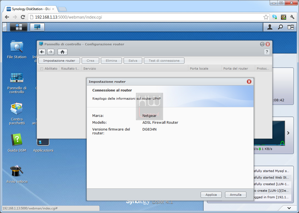Viewport: 299px width, 213px height.
Task: Open File Station desktop icon
Action: coord(17,50)
